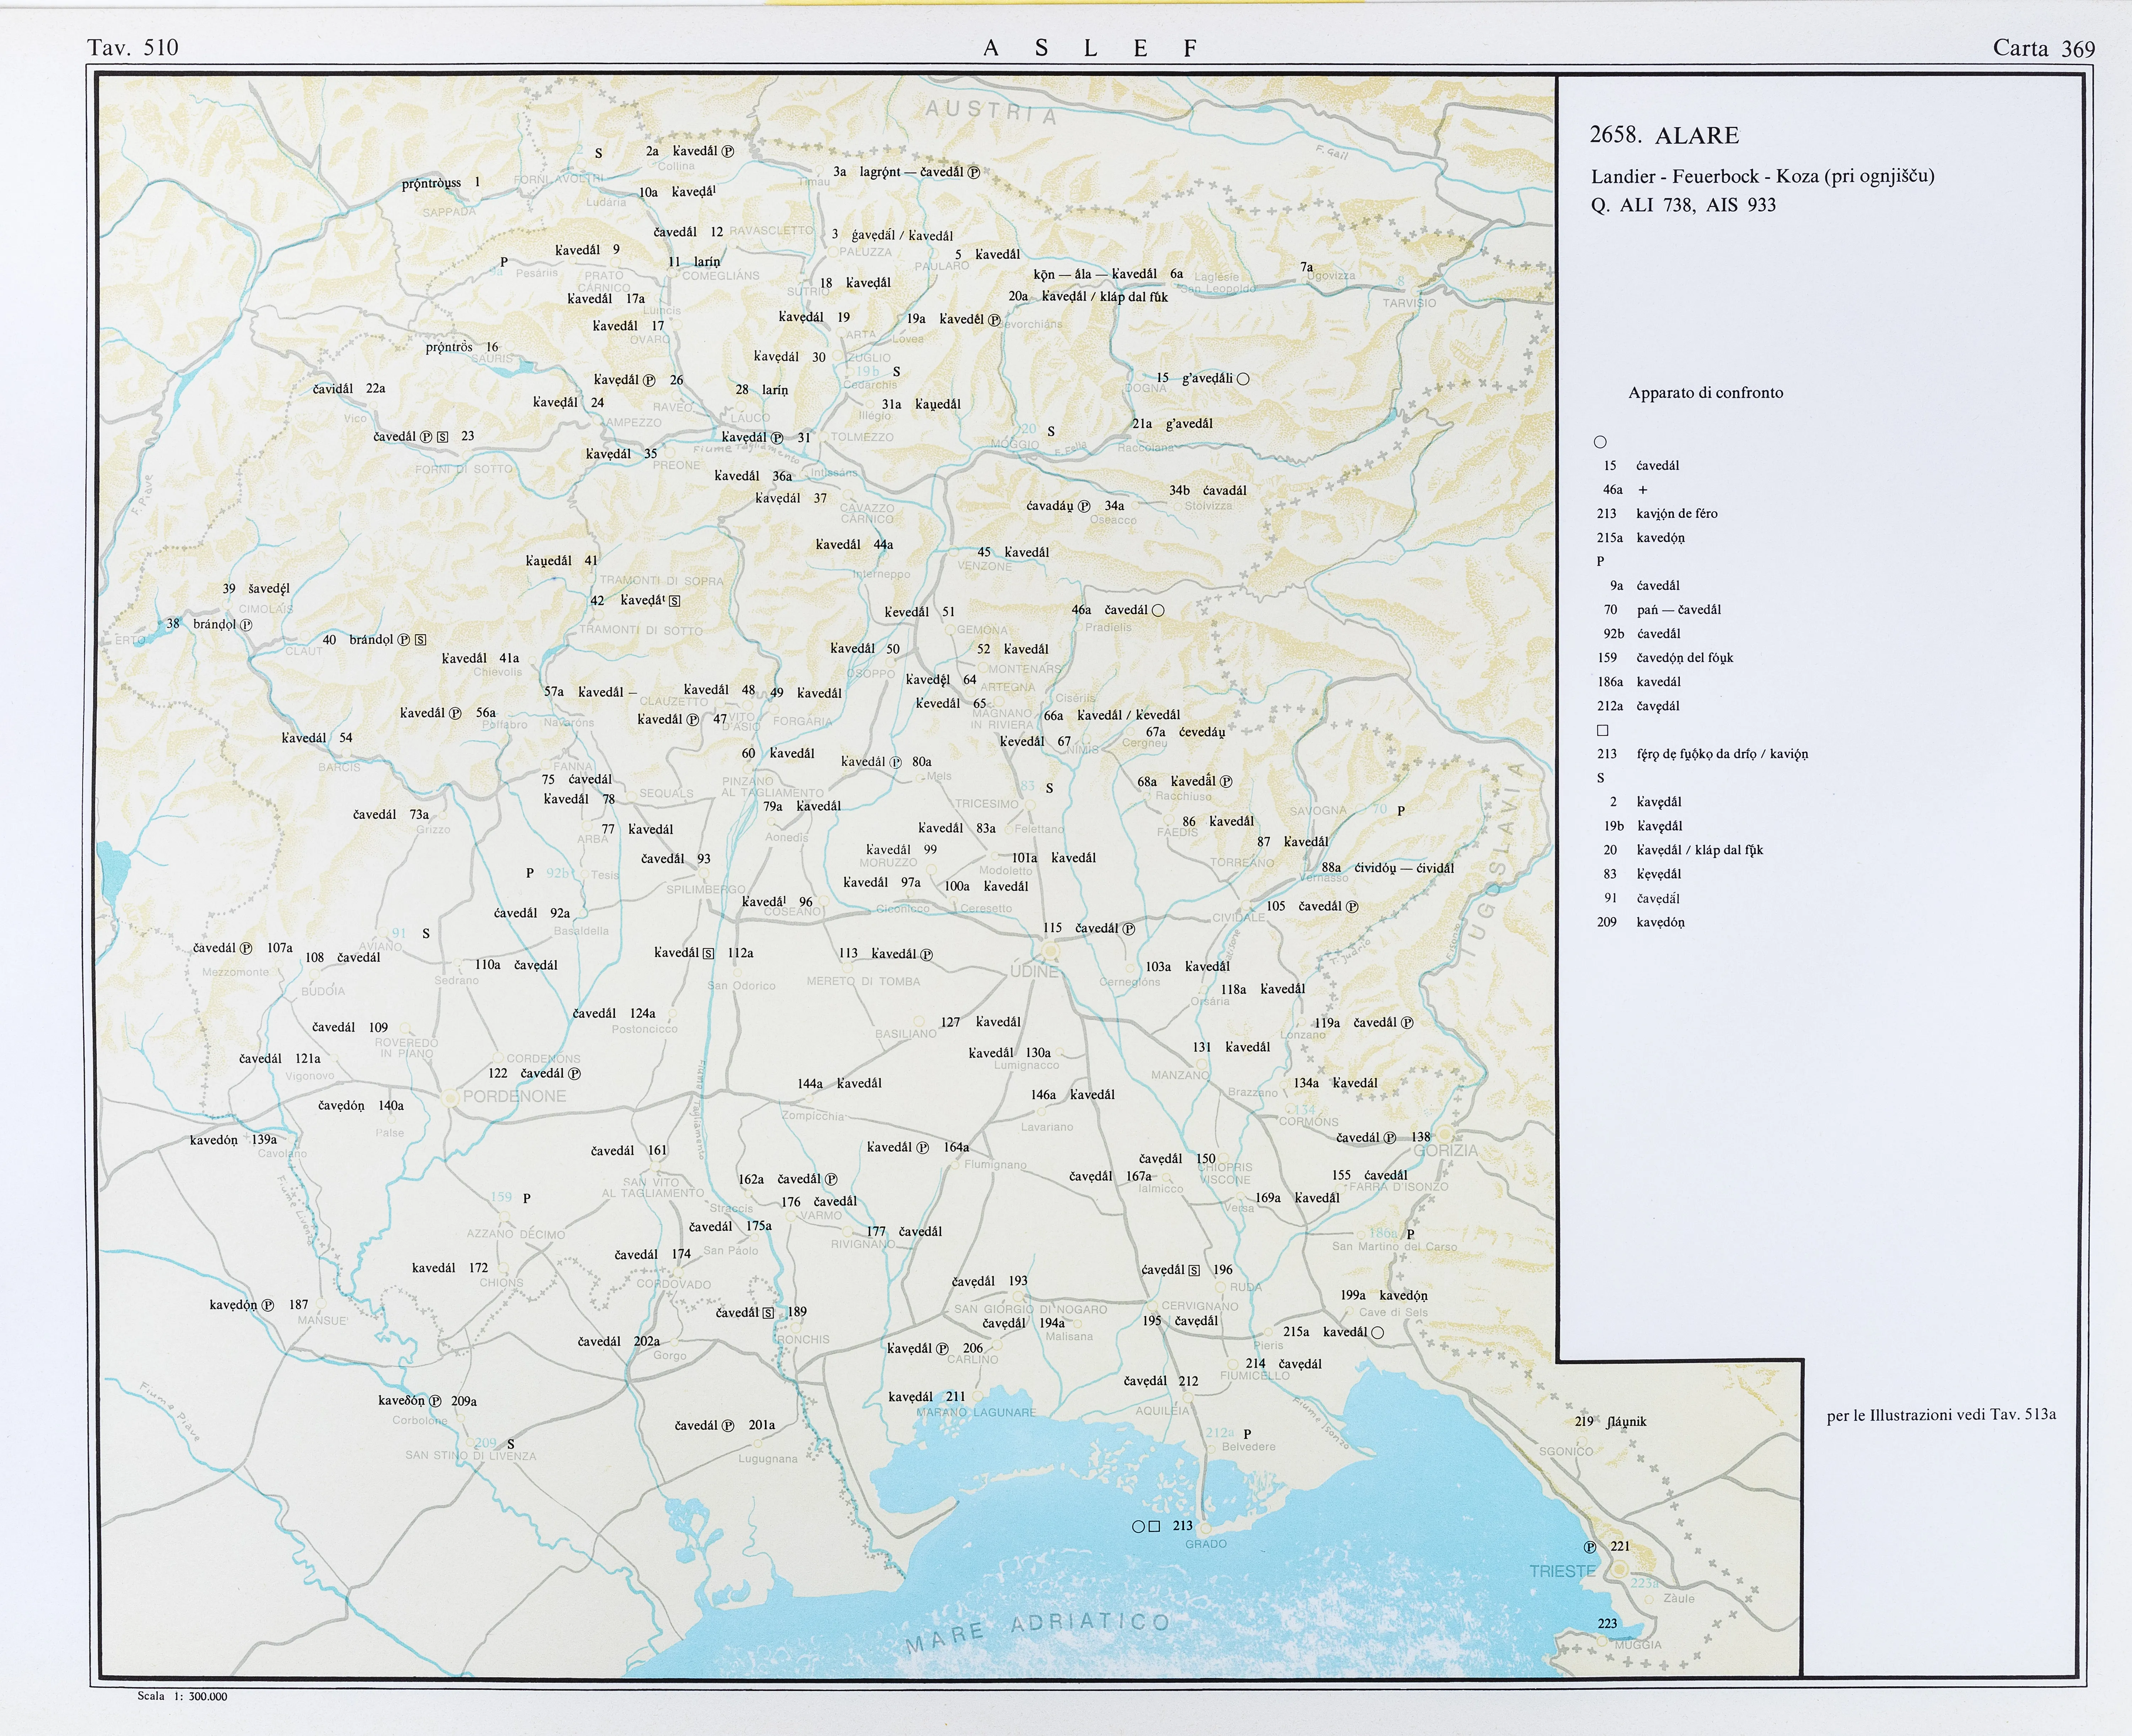Screen dimensions: 2132x1736
Task: Click the circled P symbol beside 221 Trieste
Action: [1590, 1547]
